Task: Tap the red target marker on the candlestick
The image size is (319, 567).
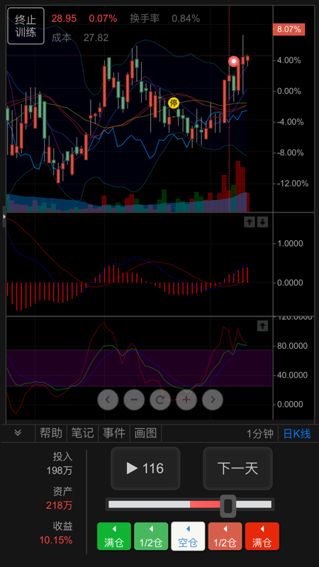Action: coord(234,62)
